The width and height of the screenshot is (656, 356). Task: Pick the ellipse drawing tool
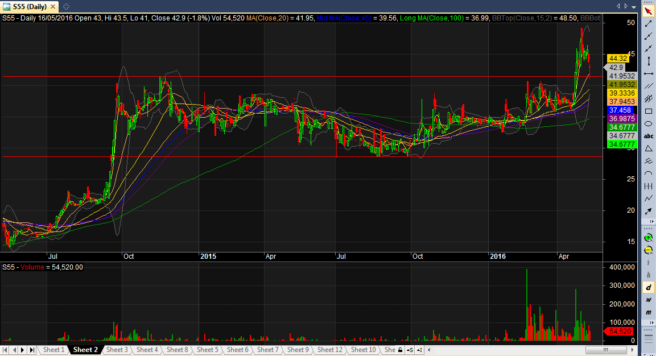point(648,124)
